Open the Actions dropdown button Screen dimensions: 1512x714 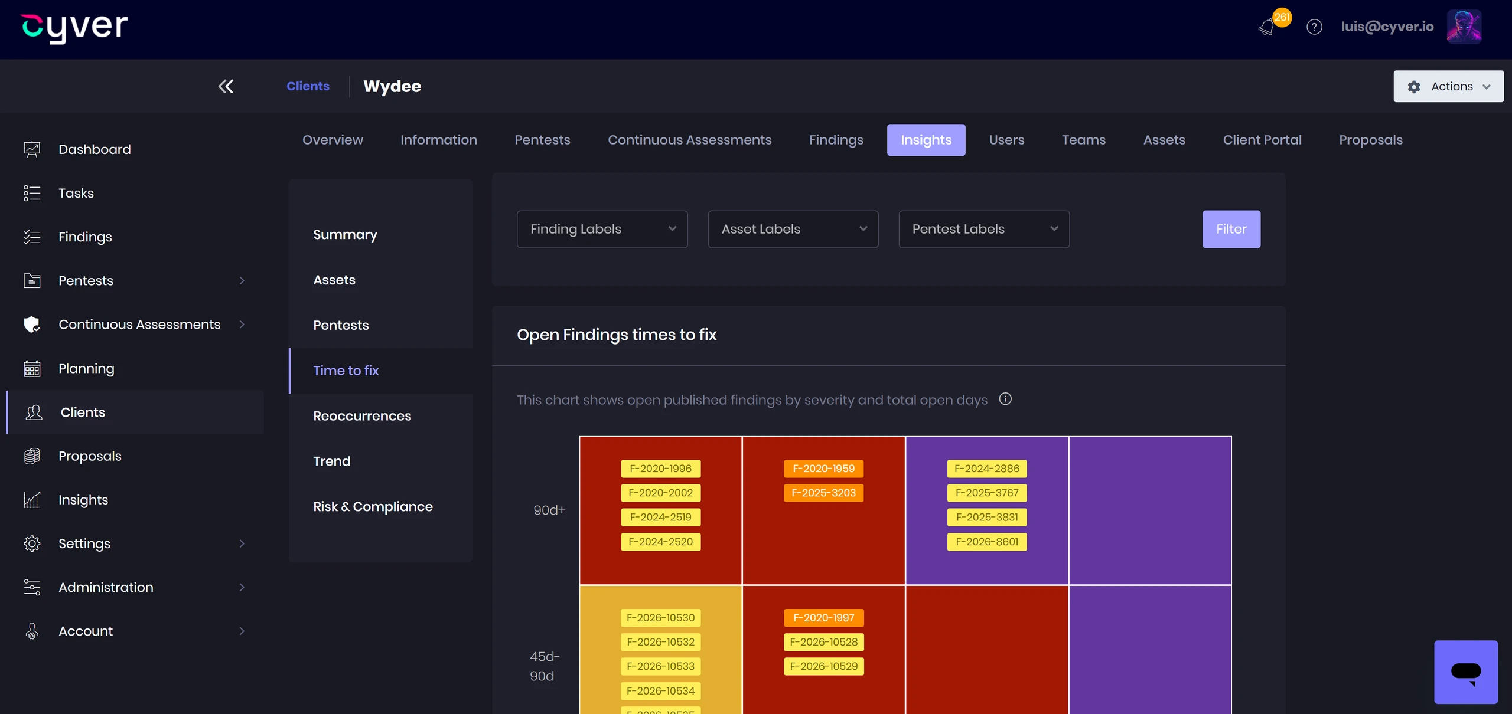coord(1448,87)
